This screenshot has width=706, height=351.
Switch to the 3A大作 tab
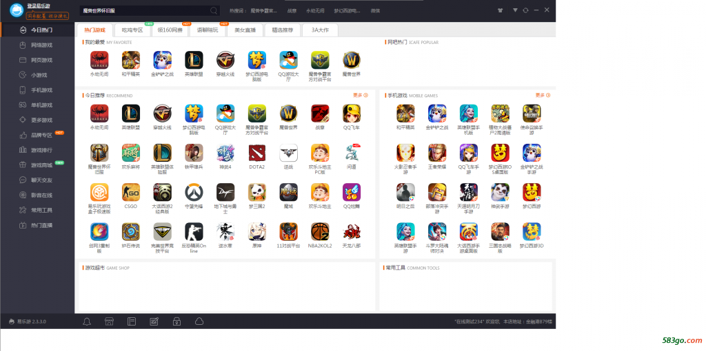(320, 30)
